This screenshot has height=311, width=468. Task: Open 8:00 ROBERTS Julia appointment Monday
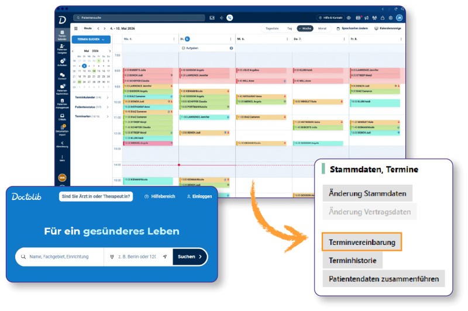pyautogui.click(x=148, y=70)
